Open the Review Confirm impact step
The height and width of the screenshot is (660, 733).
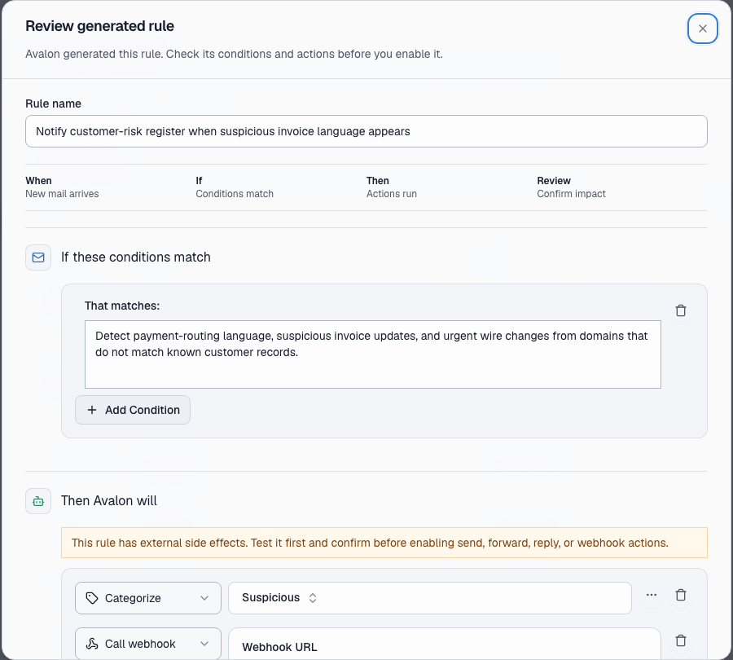571,187
